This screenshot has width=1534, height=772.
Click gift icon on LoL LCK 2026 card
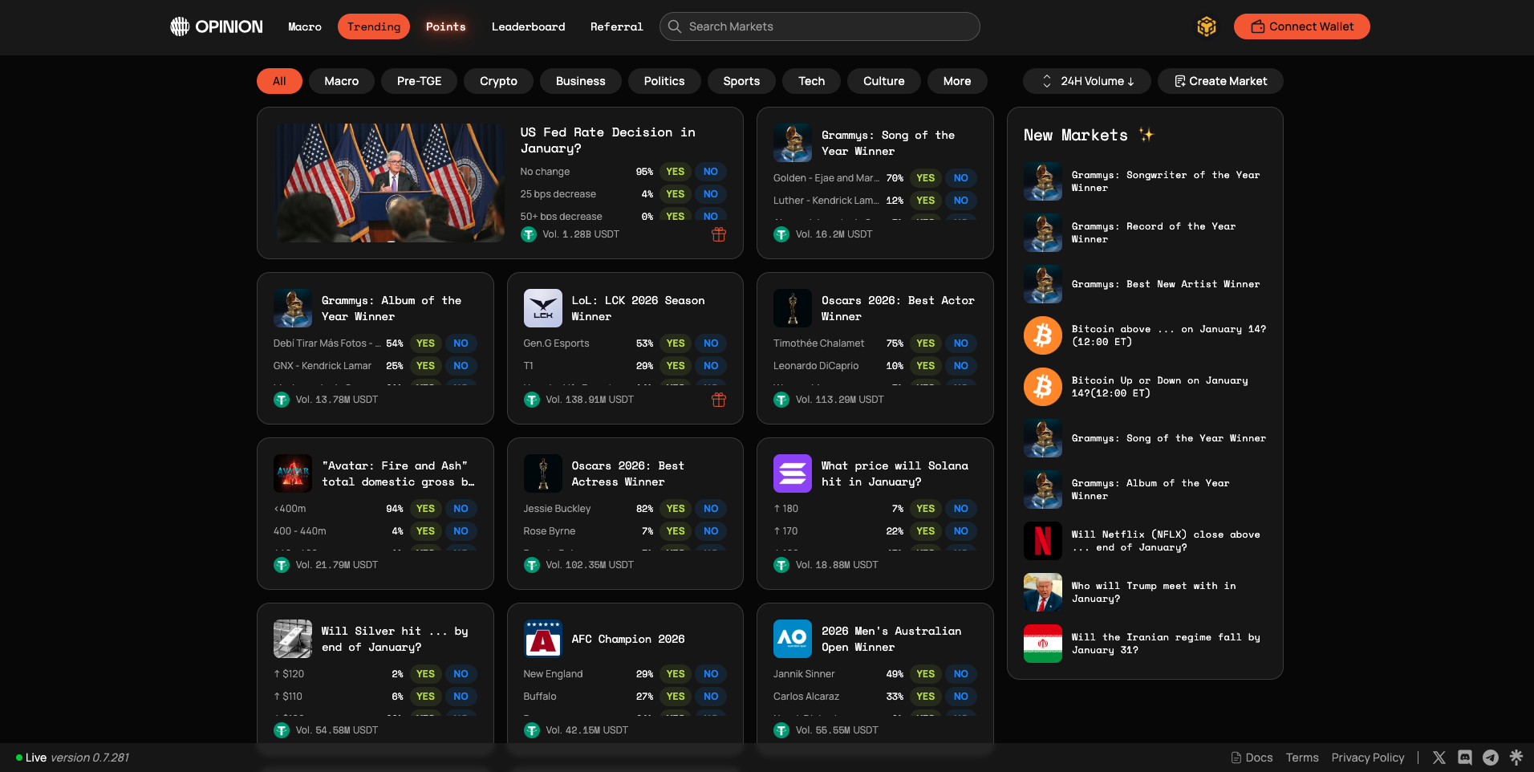pos(719,400)
